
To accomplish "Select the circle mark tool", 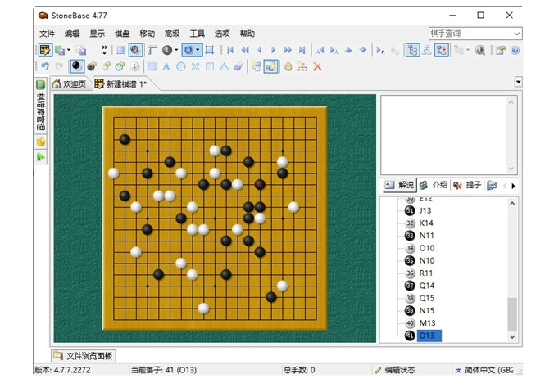I will click(181, 66).
